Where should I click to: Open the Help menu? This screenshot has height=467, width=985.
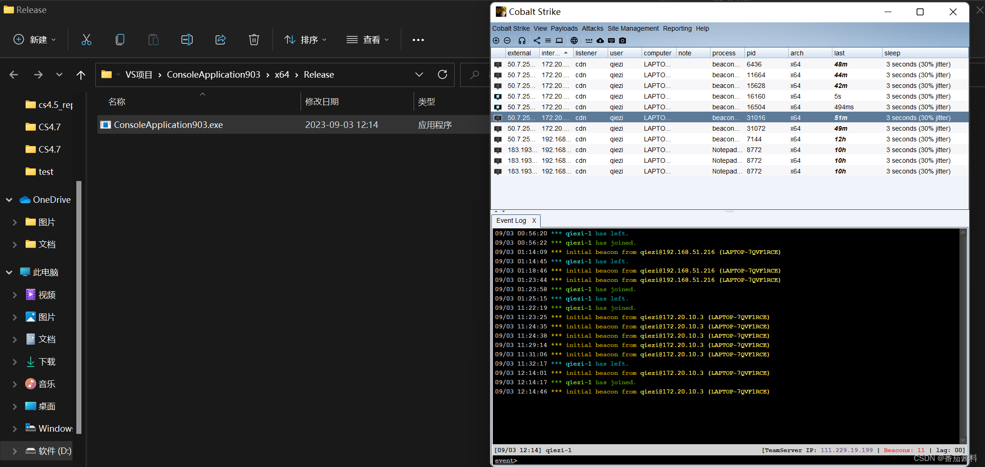pos(702,28)
